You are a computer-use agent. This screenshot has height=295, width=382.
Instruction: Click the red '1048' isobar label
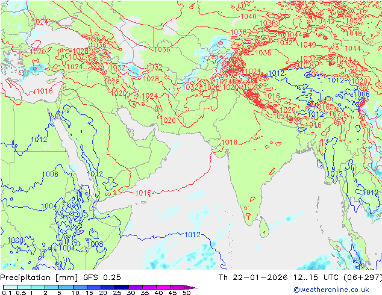point(354,33)
